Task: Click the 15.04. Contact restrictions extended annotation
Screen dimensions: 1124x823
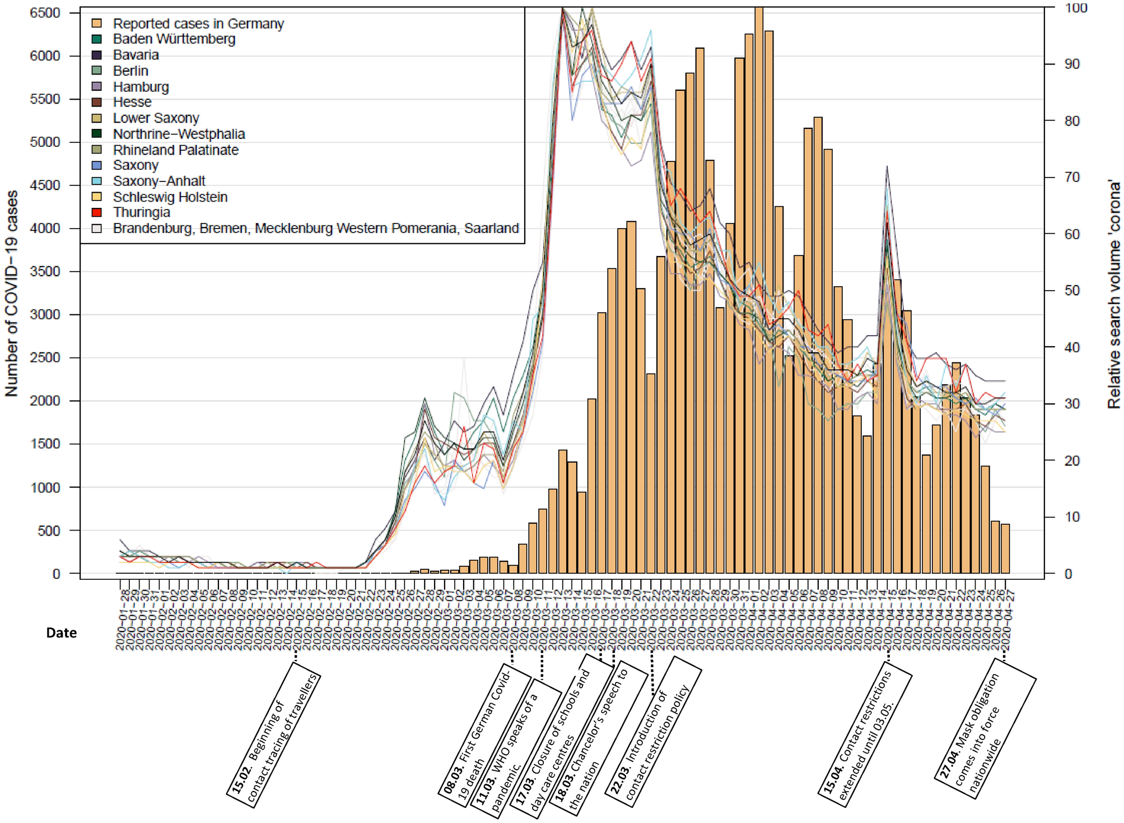Action: 865,734
